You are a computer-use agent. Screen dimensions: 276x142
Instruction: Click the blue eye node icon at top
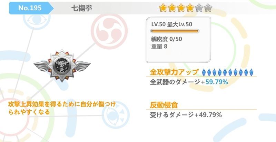(37, 20)
